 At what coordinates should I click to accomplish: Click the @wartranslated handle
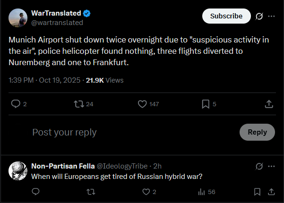click(57, 22)
